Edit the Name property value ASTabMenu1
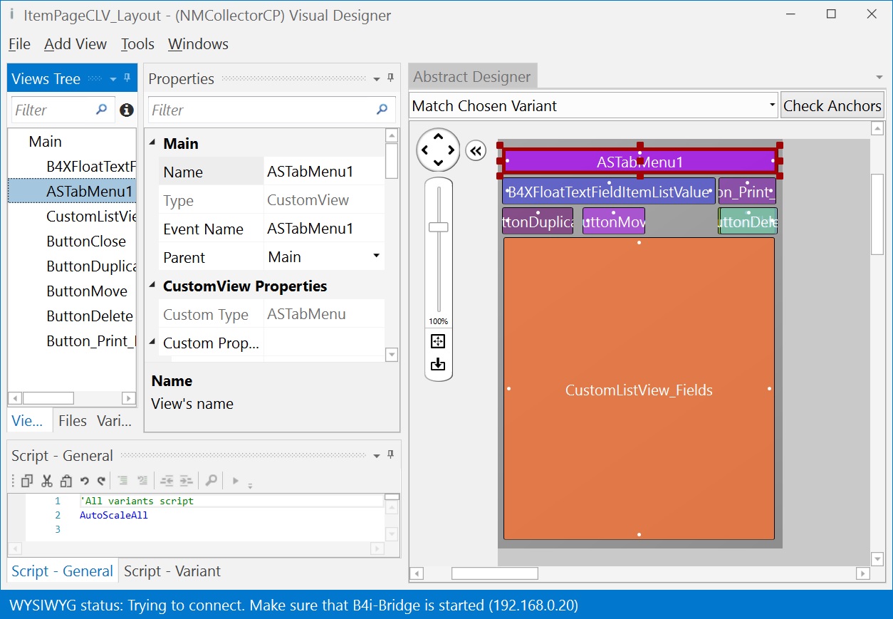893x619 pixels. pyautogui.click(x=324, y=172)
